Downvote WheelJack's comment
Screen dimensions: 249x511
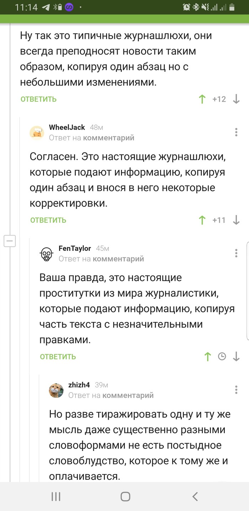pos(236,220)
